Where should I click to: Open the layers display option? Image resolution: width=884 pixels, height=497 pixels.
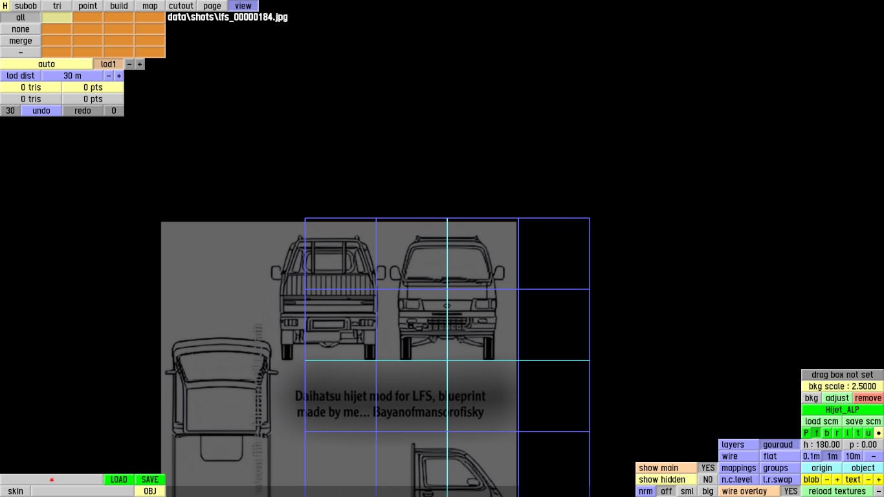click(x=739, y=445)
